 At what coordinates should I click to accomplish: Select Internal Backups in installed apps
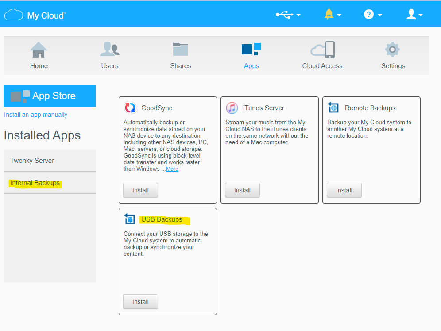click(x=50, y=183)
